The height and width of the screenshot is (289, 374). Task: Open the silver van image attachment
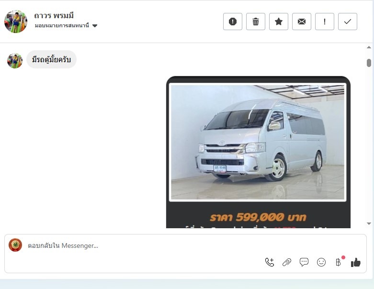tap(258, 142)
